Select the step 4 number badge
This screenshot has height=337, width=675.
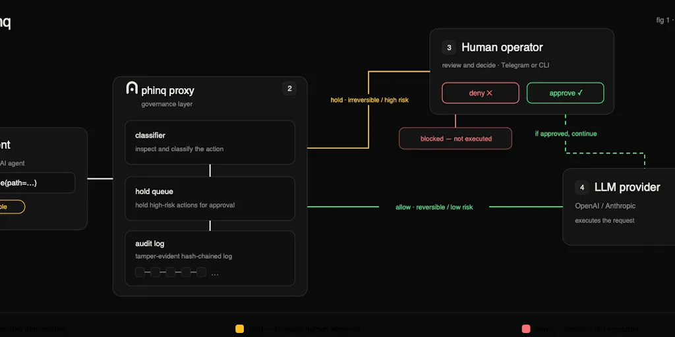pos(582,188)
